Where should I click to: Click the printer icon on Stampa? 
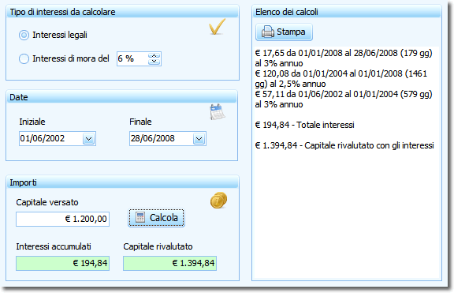(267, 32)
